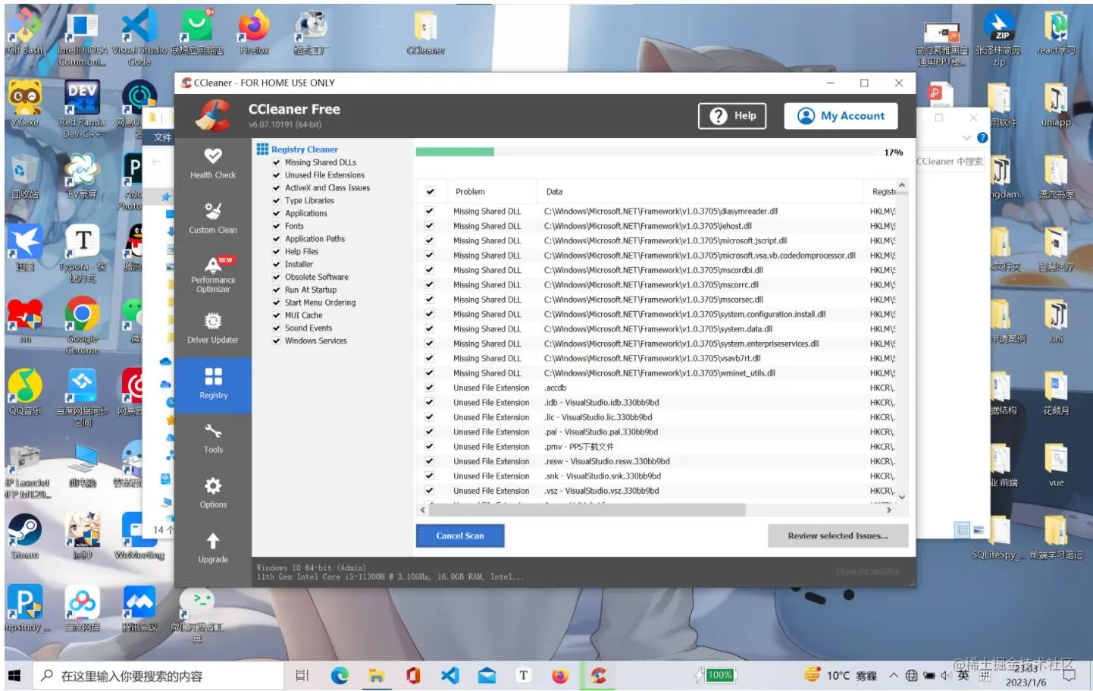The image size is (1093, 691).
Task: Select the mscordbi.dll result row
Action: pyautogui.click(x=656, y=270)
